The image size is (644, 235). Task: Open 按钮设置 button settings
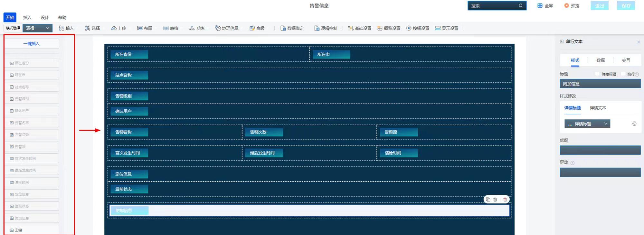(418, 28)
